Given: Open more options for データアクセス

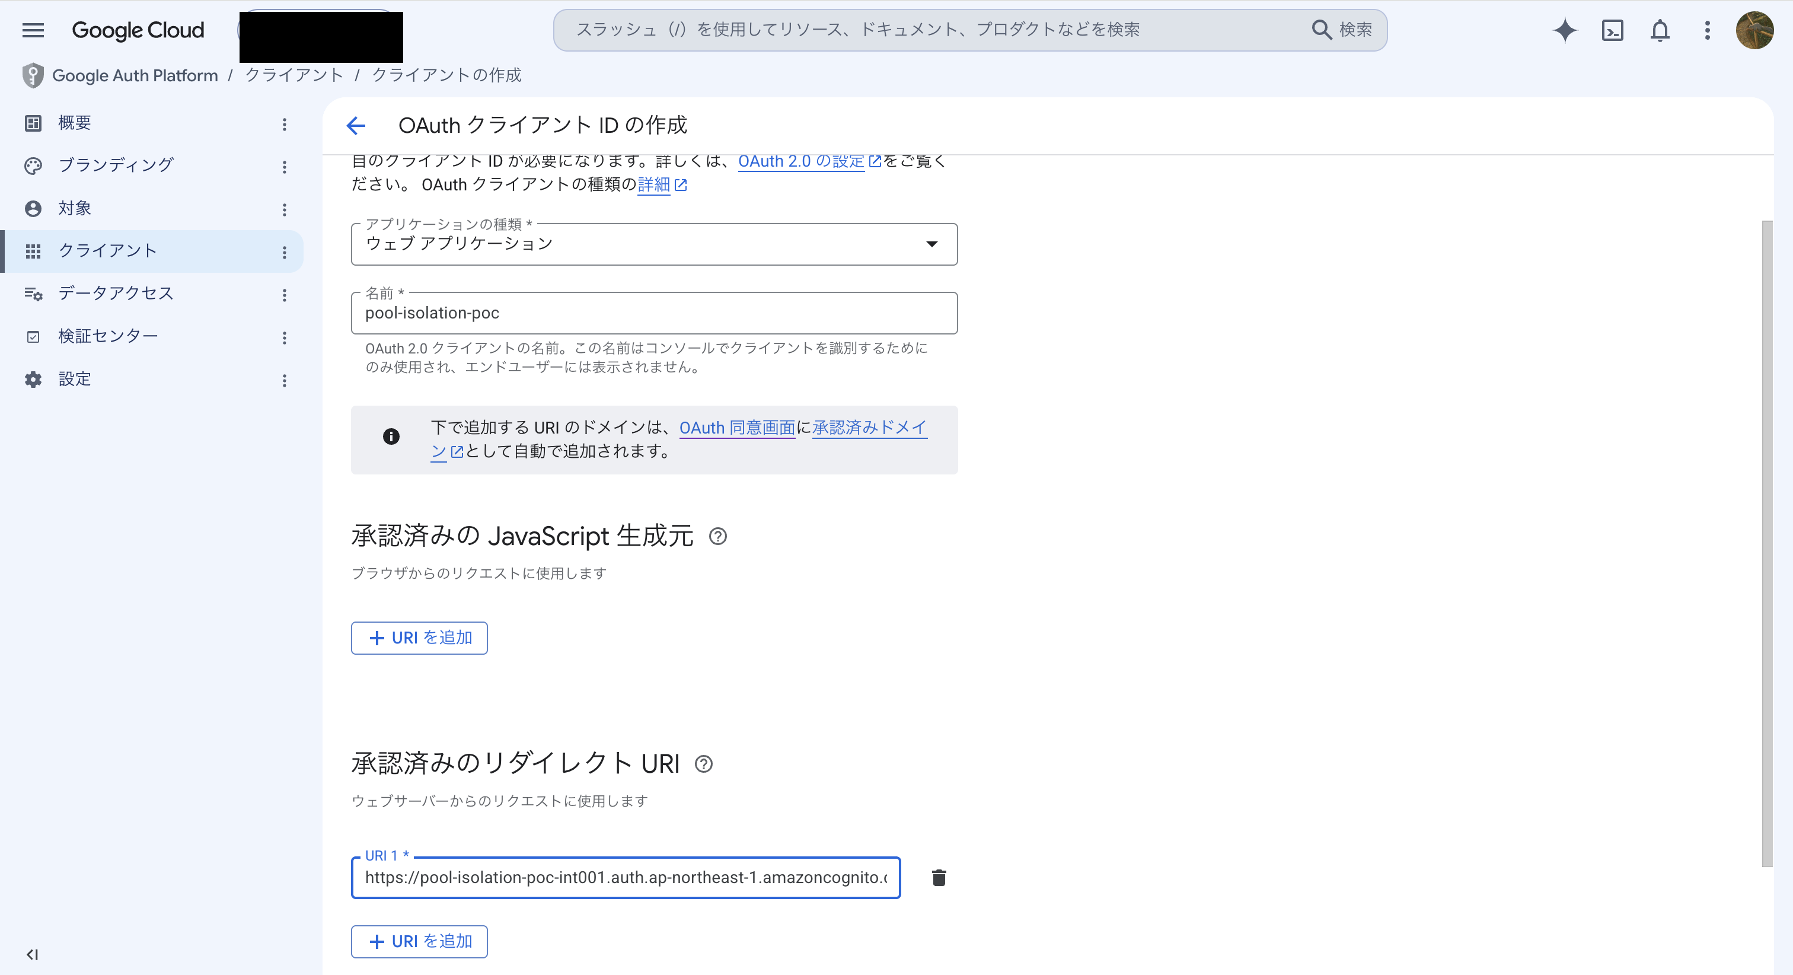Looking at the screenshot, I should (284, 295).
